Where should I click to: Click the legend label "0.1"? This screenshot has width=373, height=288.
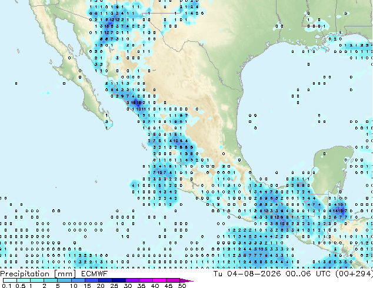pos(7,286)
